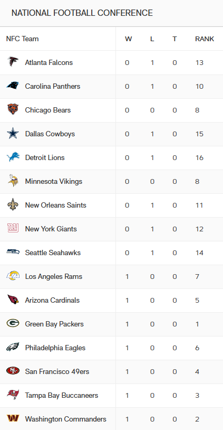Click the NFC Team column header
Viewport: 223px width, 430px height.
23,39
